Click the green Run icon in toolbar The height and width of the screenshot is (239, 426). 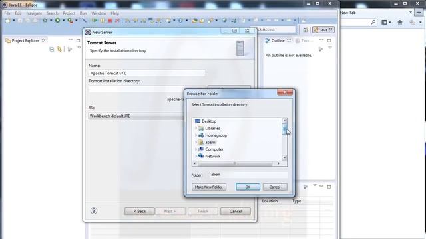pyautogui.click(x=58, y=21)
